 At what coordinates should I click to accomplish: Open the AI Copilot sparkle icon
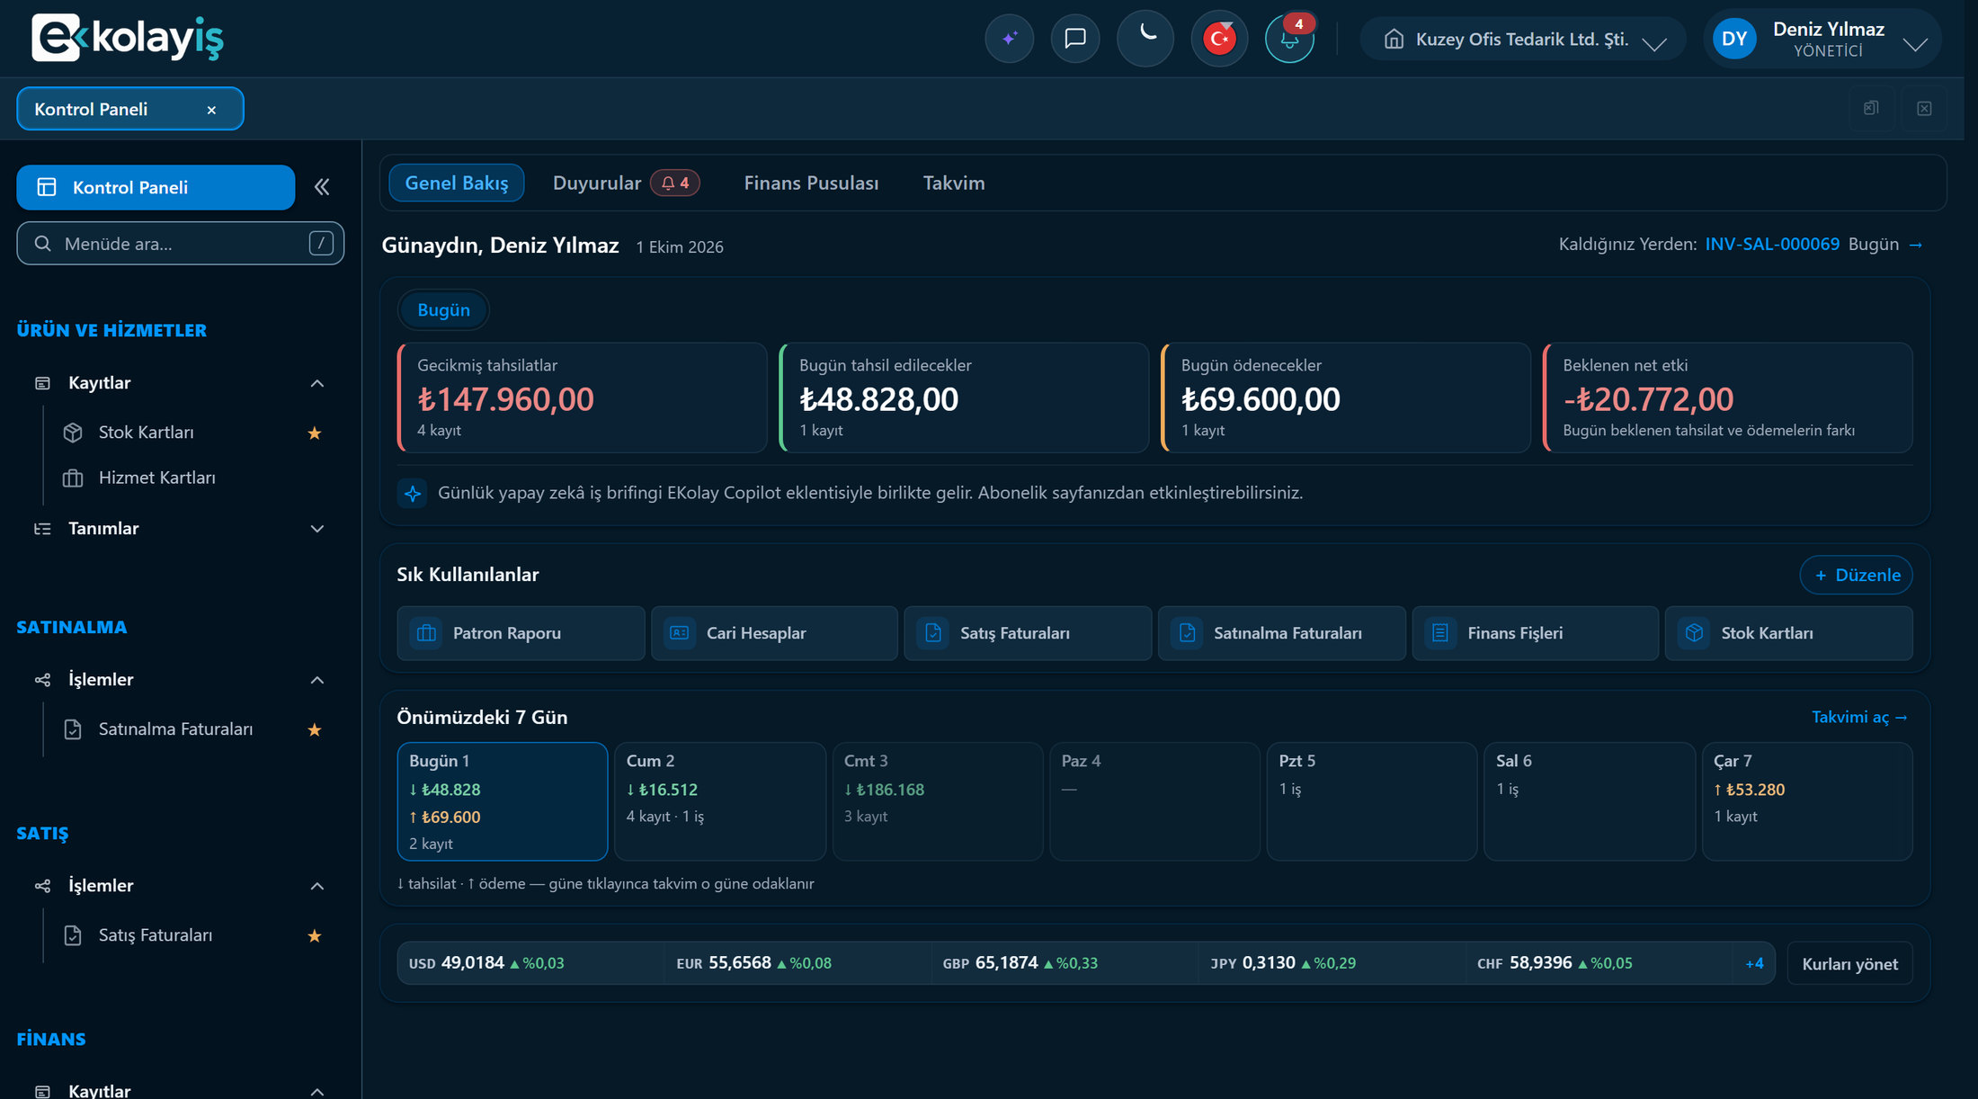tap(1010, 39)
